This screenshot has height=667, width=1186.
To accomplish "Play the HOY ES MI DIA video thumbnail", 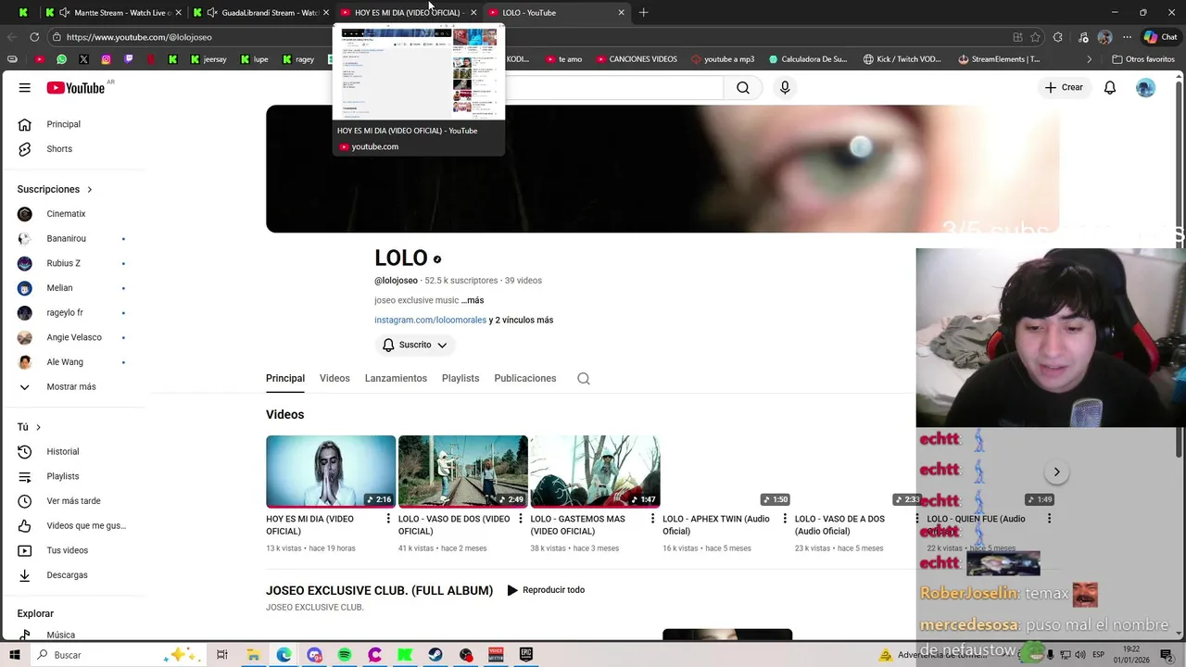I will click(x=331, y=472).
